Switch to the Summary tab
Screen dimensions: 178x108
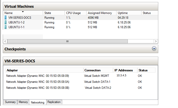click(x=10, y=102)
